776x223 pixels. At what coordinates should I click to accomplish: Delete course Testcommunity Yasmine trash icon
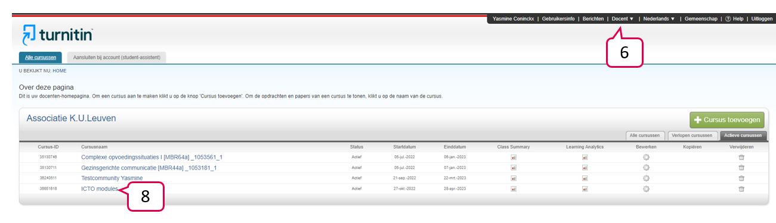[741, 178]
